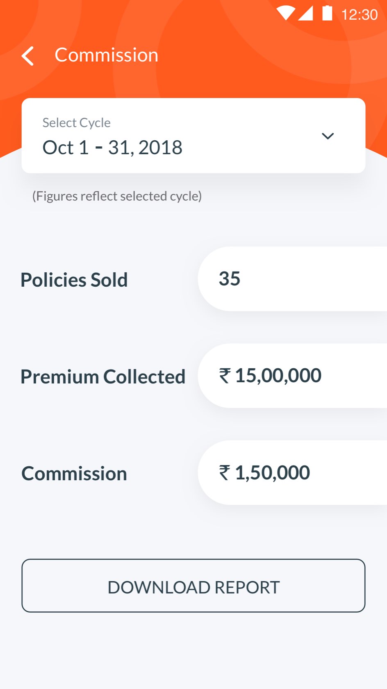
Task: Tap the Select Cycle card area
Action: click(x=193, y=135)
